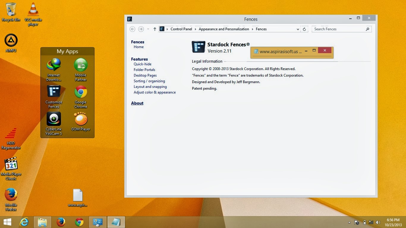This screenshot has width=406, height=228.
Task: Select Google Chrome icon in My Apps fence
Action: tap(81, 97)
